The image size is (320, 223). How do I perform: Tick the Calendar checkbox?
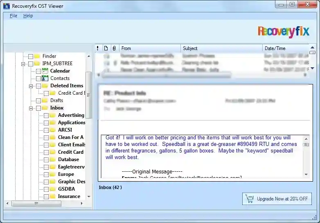[x=38, y=71]
